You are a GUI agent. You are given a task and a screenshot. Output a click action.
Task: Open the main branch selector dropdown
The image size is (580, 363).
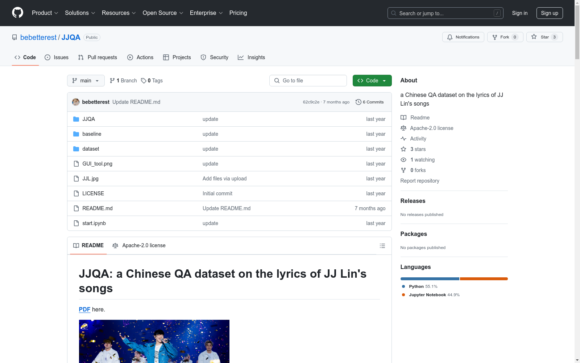(86, 81)
